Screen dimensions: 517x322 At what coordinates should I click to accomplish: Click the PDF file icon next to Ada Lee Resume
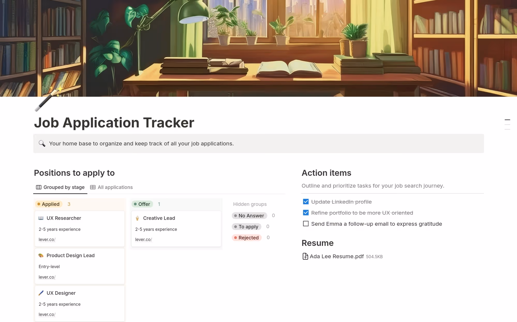click(305, 256)
